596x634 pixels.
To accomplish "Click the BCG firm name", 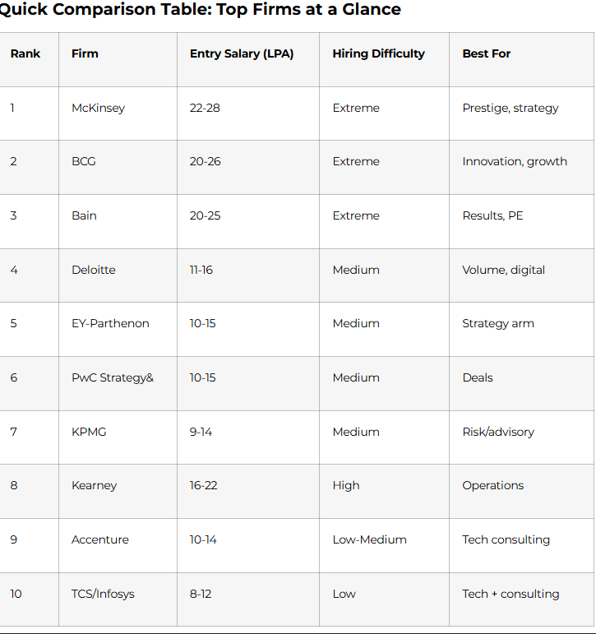I will 84,161.
